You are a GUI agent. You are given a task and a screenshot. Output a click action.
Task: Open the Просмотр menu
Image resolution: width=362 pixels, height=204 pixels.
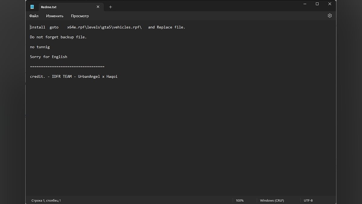pyautogui.click(x=80, y=16)
